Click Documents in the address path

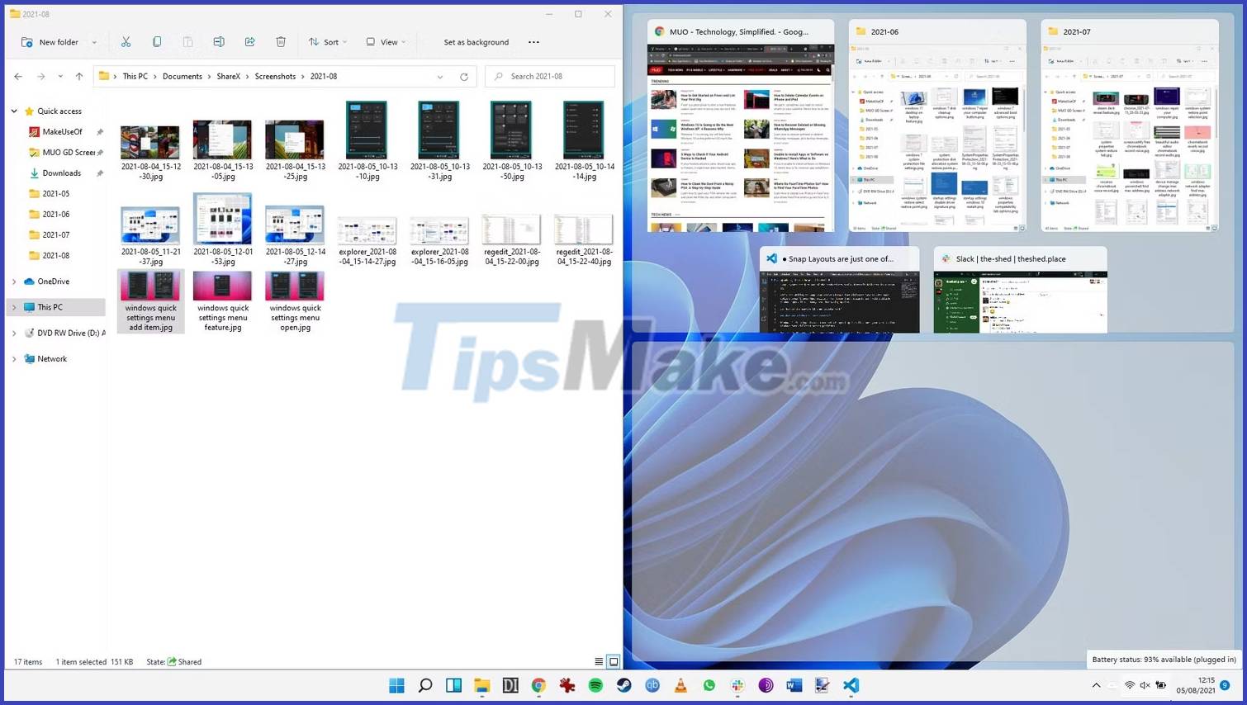(x=183, y=77)
